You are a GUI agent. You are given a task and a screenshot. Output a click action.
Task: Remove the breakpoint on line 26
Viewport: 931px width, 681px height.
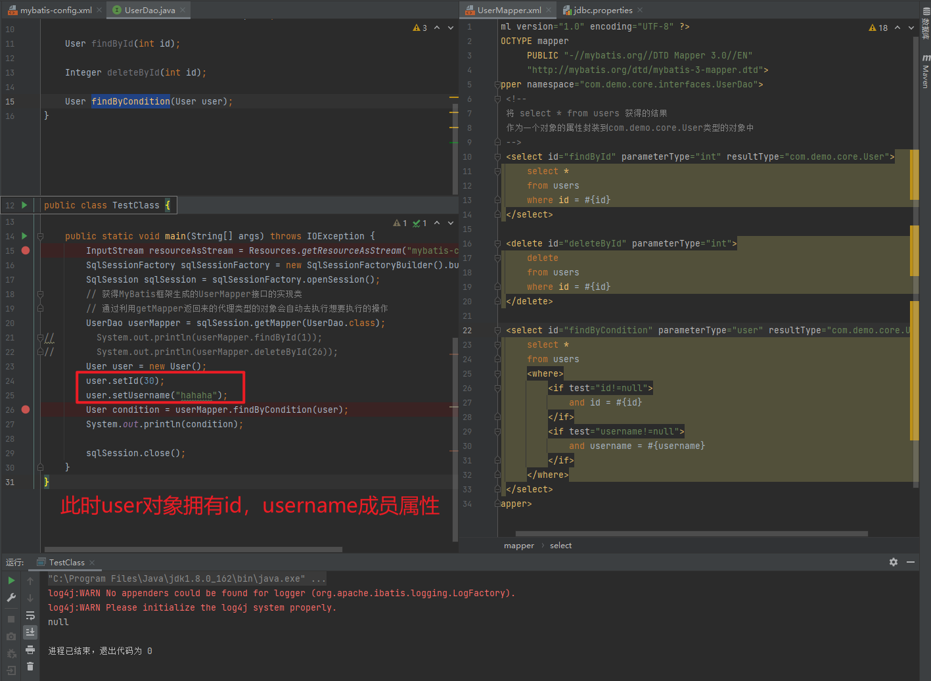click(26, 410)
